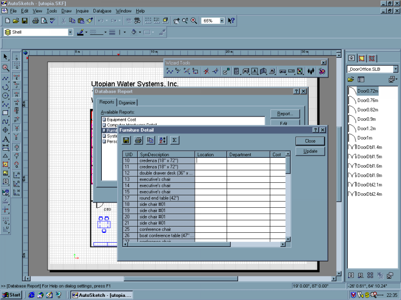Click the copy icon in Furniture Detail toolbar
This screenshot has height=300, width=401.
pos(150,140)
